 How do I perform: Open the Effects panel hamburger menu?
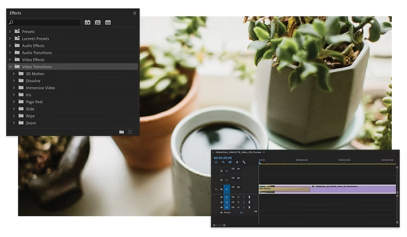pyautogui.click(x=135, y=12)
